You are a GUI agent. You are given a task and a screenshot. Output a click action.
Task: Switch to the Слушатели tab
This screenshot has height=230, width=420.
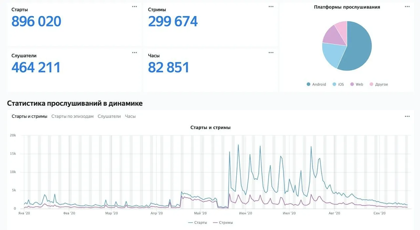click(x=109, y=116)
